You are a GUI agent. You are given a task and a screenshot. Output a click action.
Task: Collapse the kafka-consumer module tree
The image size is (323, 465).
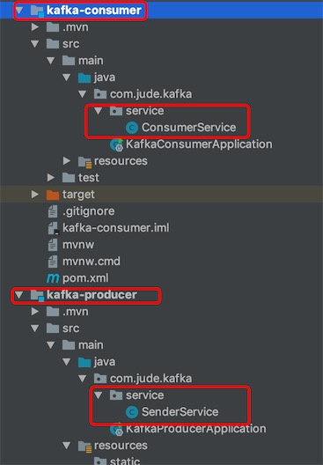tap(19, 11)
